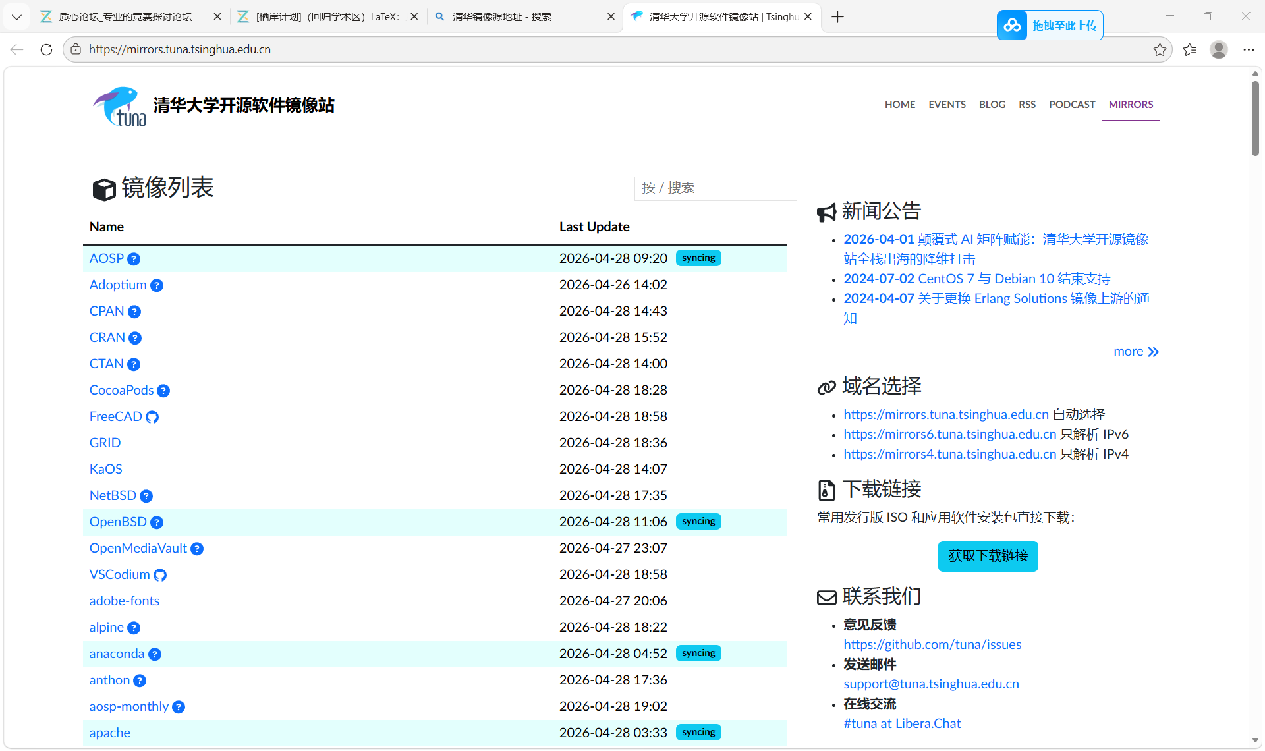Open the EVENTS navigation item
Image resolution: width=1265 pixels, height=751 pixels.
pos(947,105)
